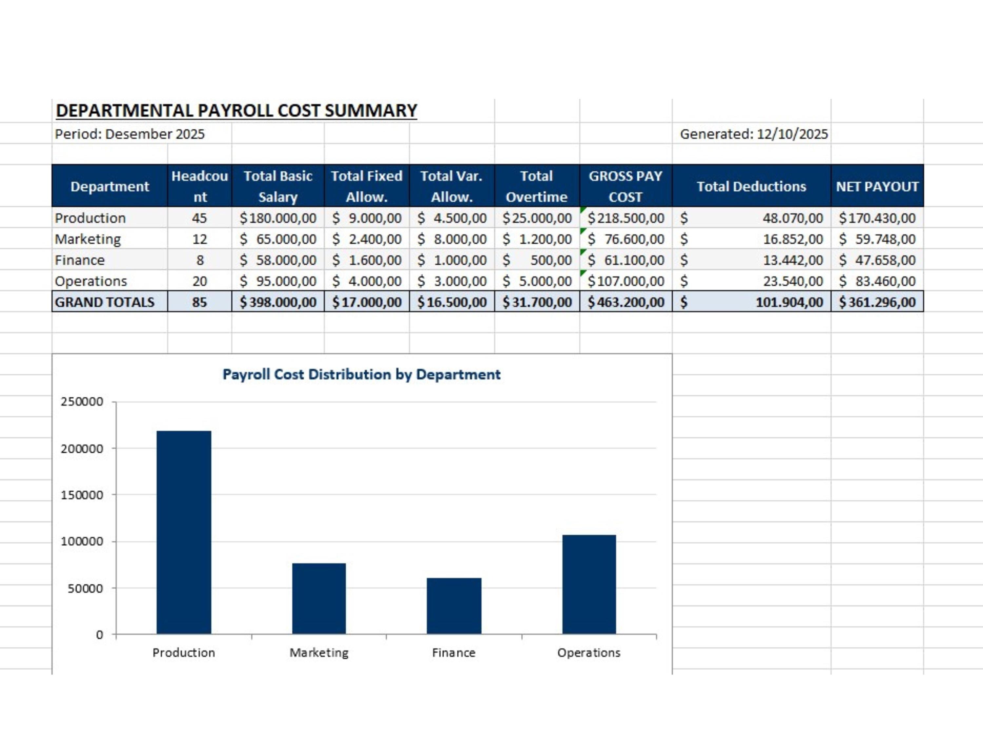The image size is (983, 737).
Task: Select Production net payout $170.430,00
Action: click(877, 218)
